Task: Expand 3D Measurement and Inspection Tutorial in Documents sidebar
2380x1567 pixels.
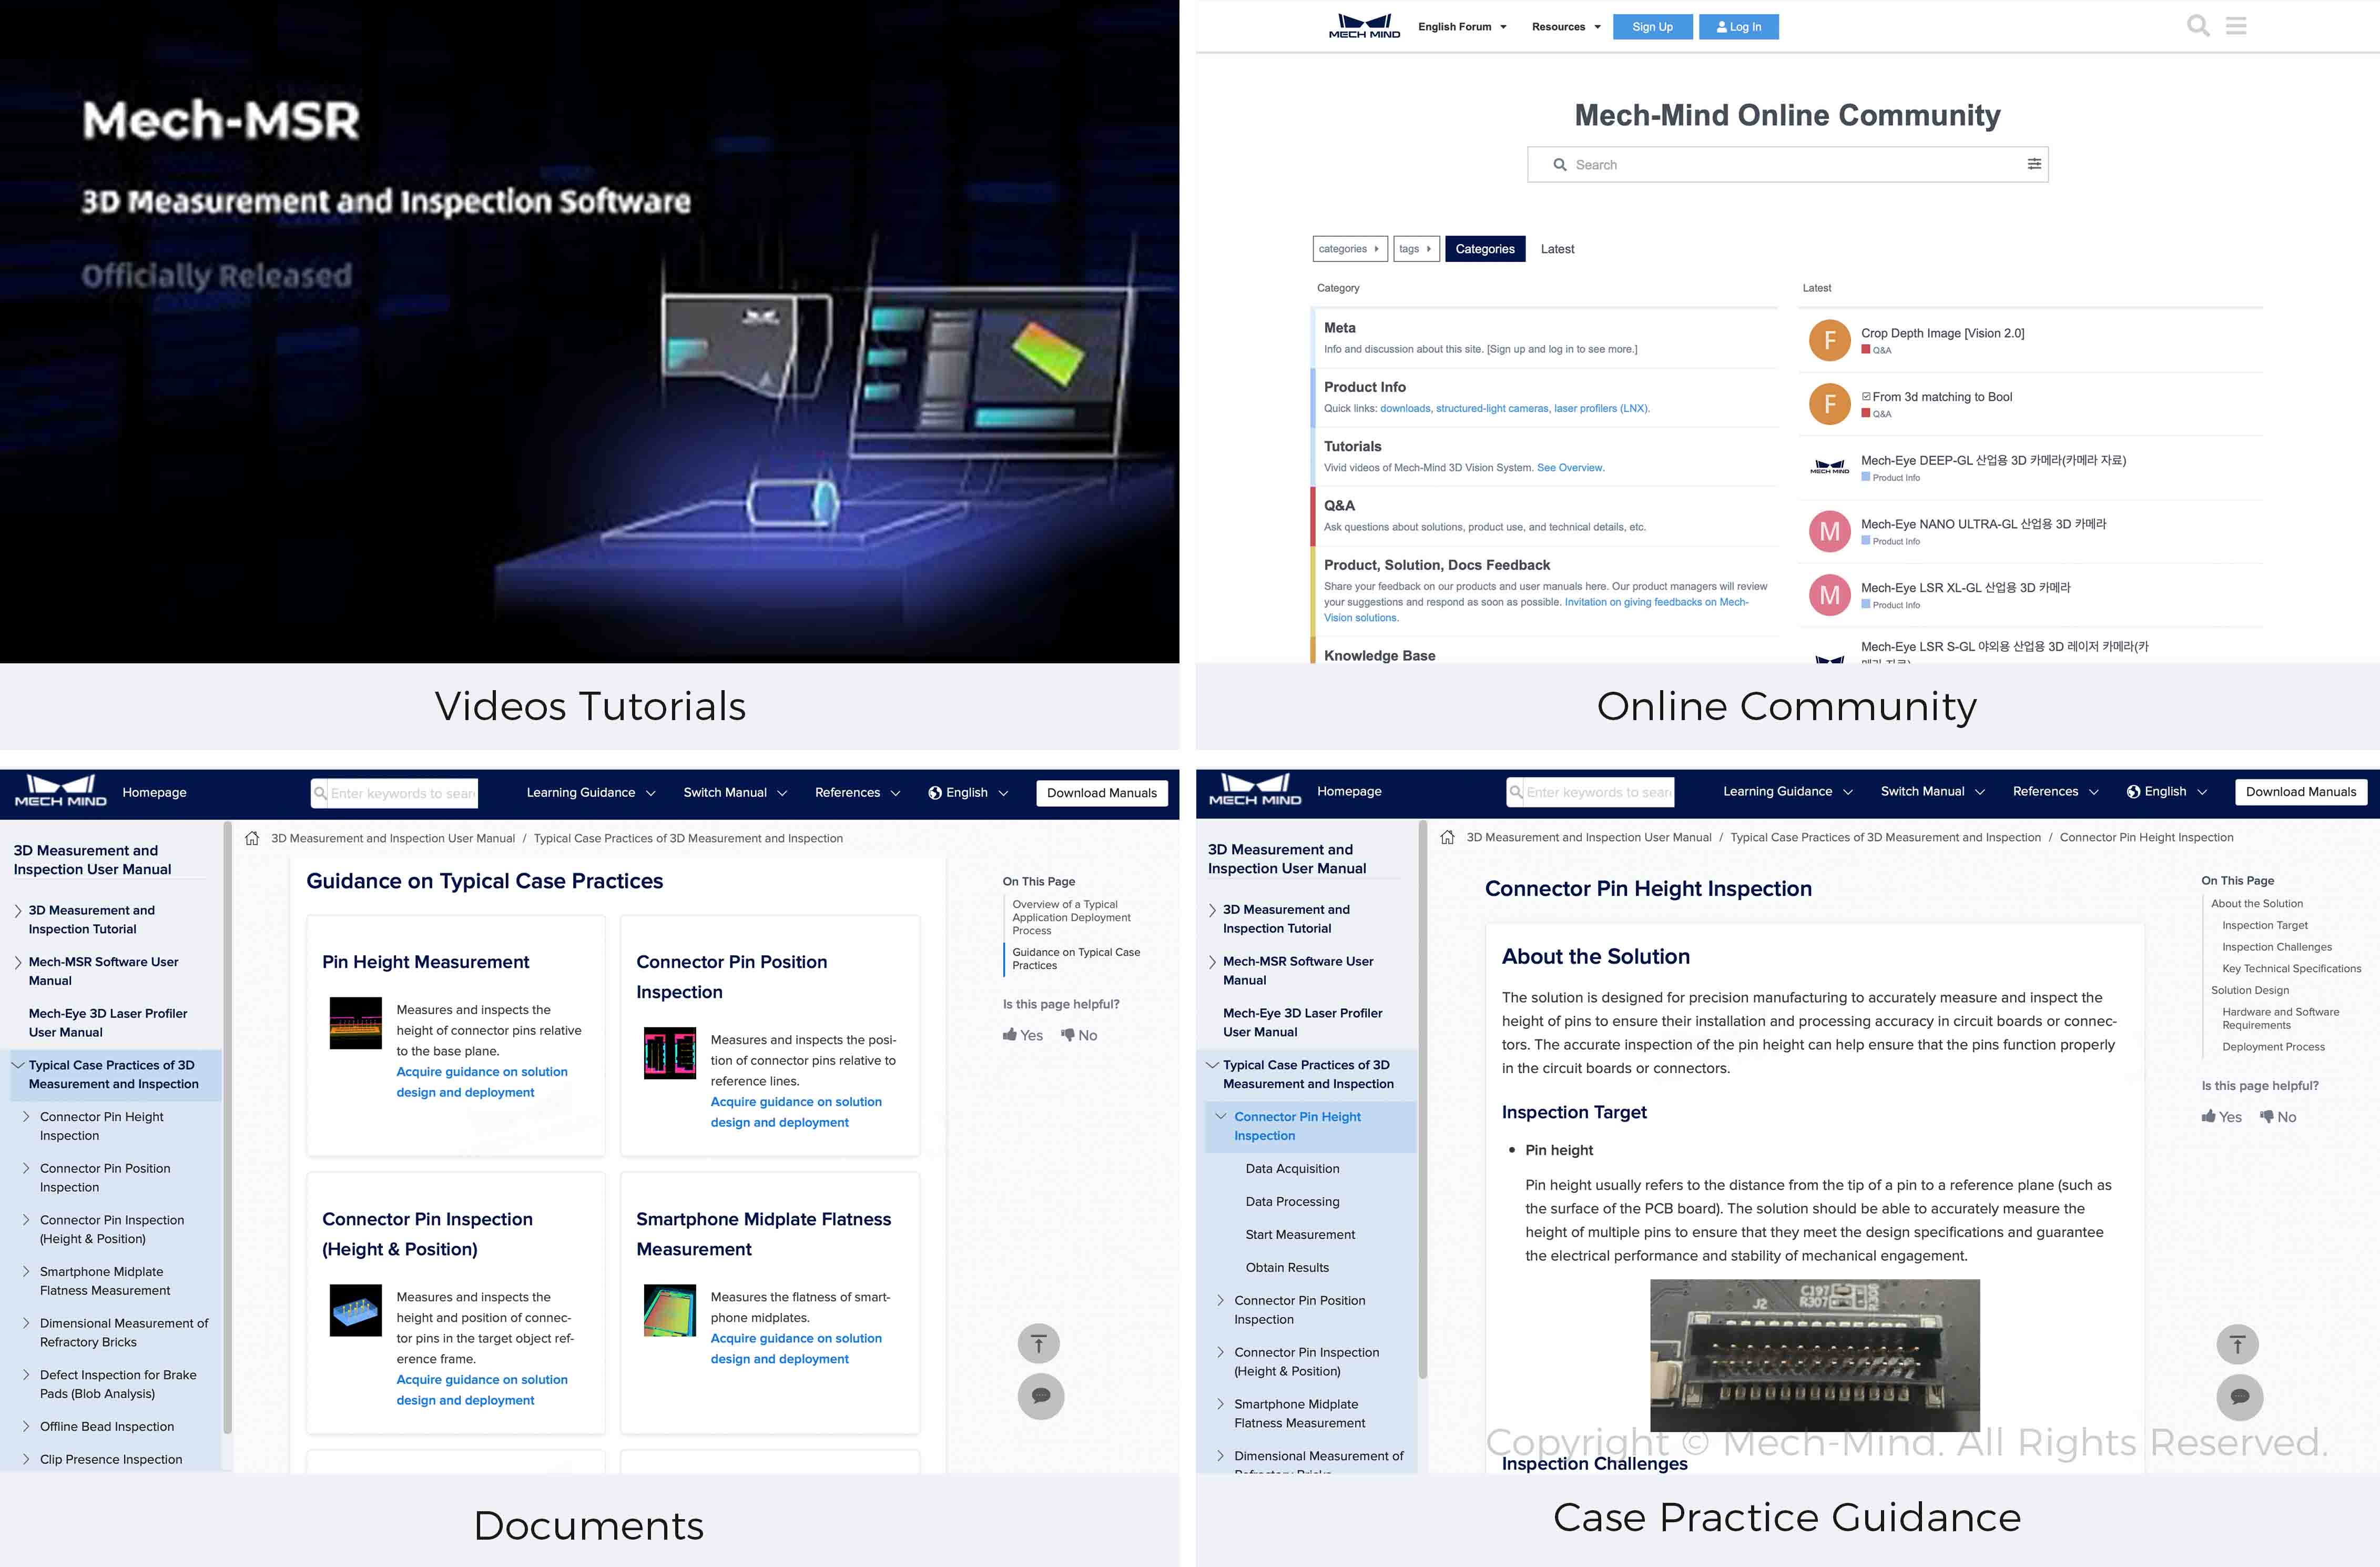Action: click(18, 911)
